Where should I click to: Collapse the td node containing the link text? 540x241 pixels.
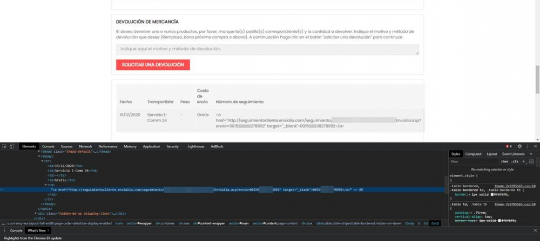[46, 185]
